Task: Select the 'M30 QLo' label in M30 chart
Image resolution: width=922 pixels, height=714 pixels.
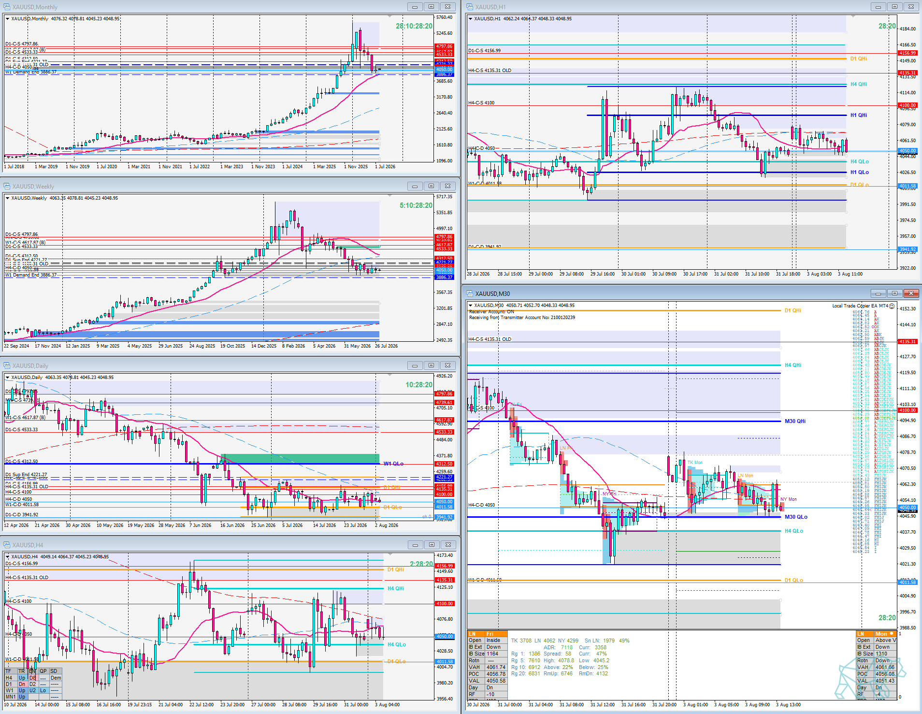Action: tap(796, 517)
